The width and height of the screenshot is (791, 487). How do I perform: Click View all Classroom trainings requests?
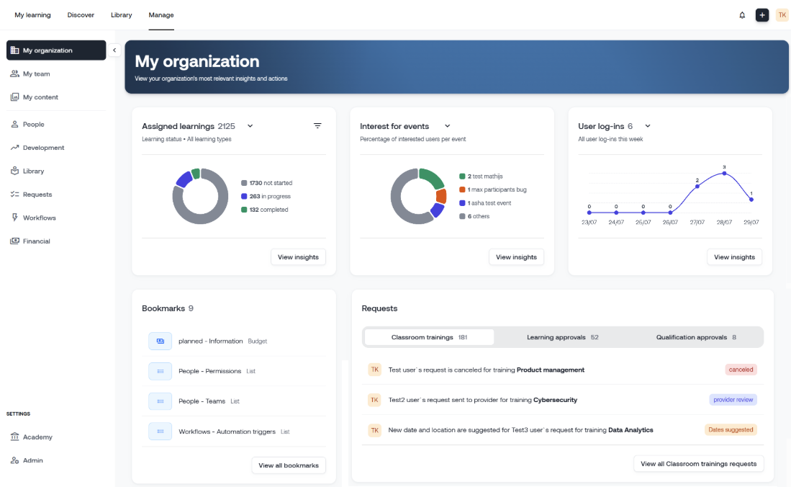pos(698,464)
